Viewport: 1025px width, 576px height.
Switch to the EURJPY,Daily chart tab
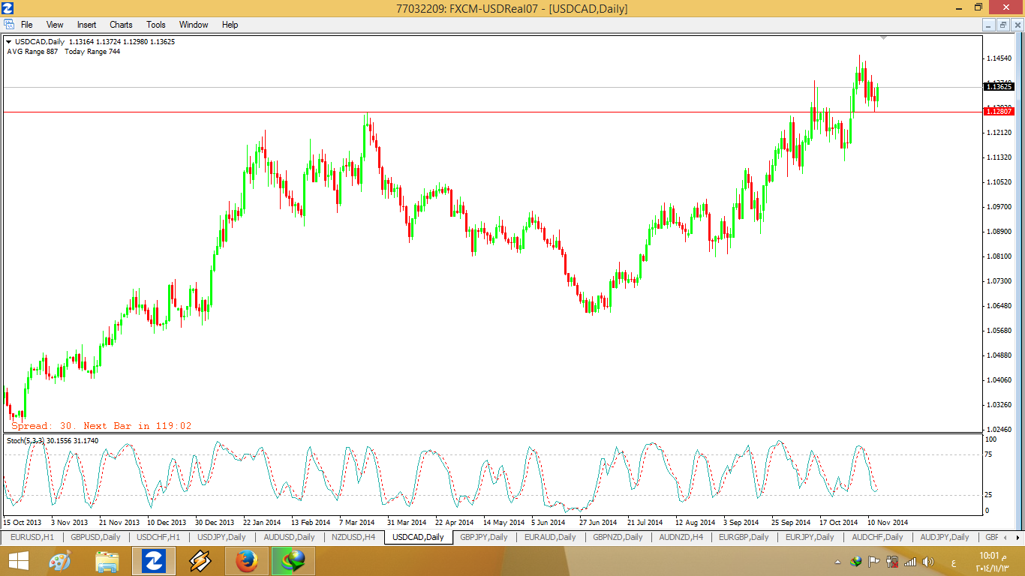tap(810, 537)
